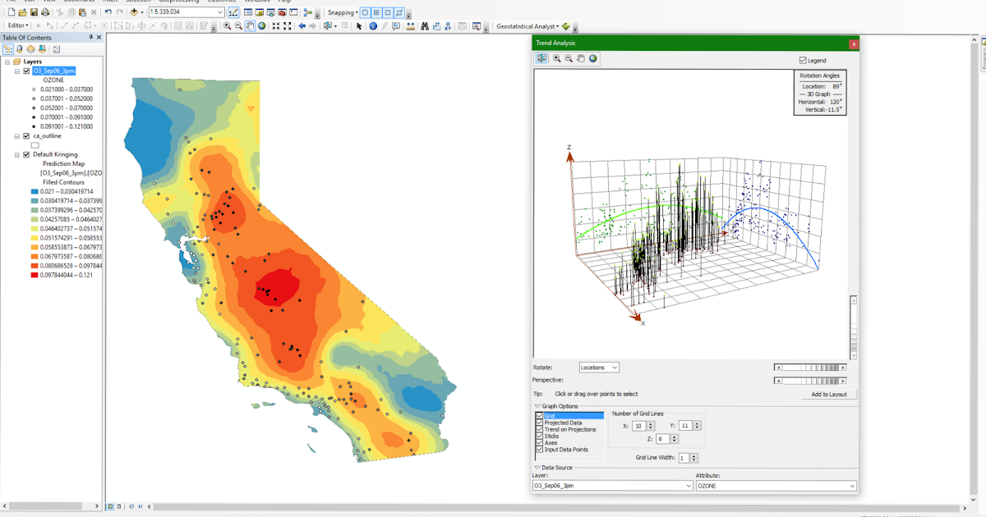Disable the Input Data Points option

pyautogui.click(x=539, y=450)
